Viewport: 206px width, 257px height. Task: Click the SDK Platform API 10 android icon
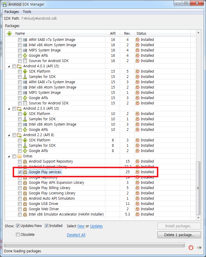click(x=25, y=114)
